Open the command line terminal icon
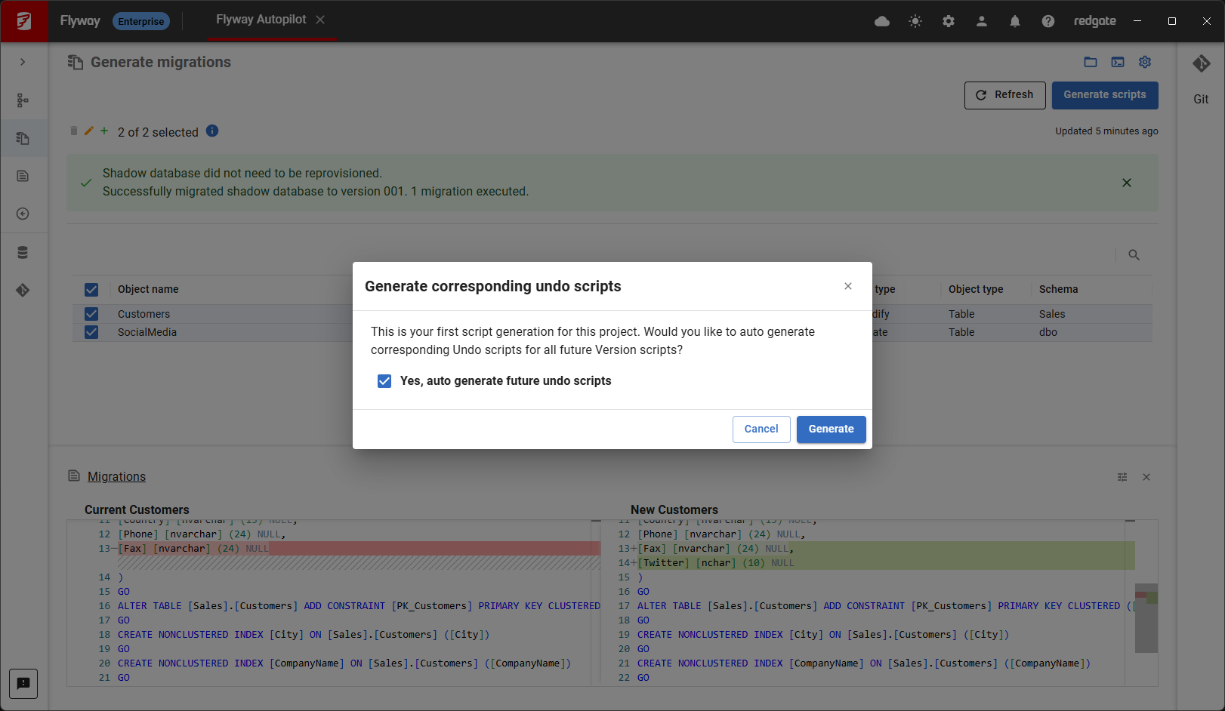The image size is (1225, 711). coord(1118,62)
